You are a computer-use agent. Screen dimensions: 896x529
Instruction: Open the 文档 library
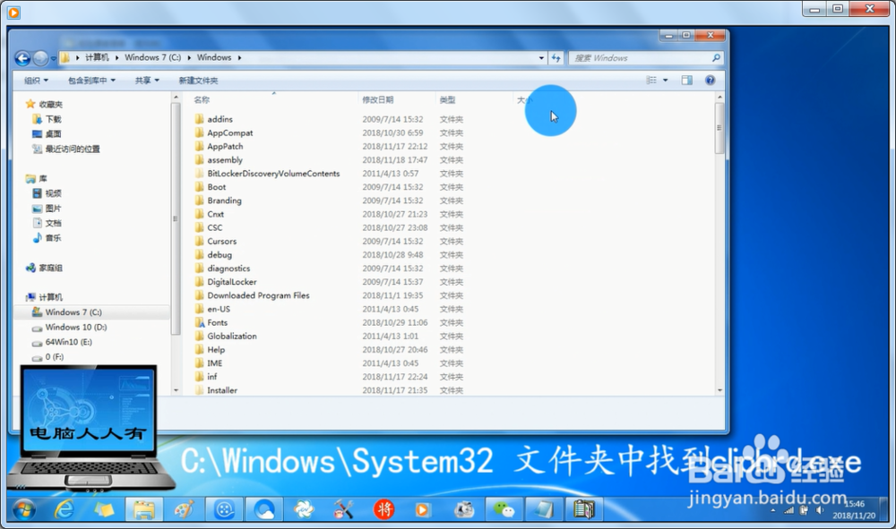[x=53, y=223]
